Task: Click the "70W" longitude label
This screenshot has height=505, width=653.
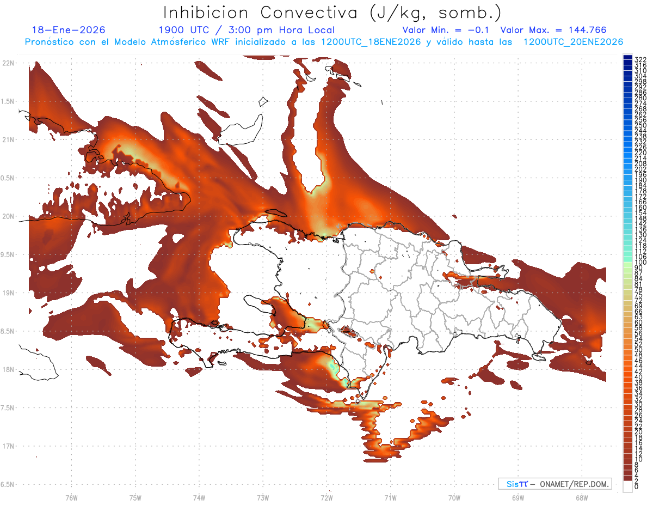Action: pos(454,497)
